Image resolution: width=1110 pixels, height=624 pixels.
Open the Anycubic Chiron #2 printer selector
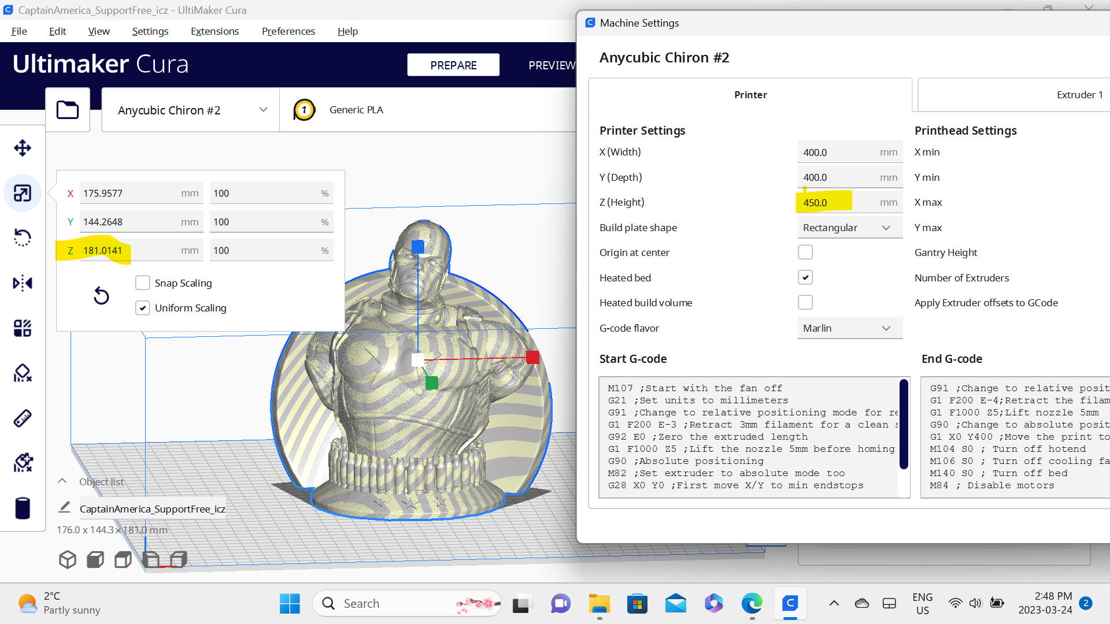(190, 110)
